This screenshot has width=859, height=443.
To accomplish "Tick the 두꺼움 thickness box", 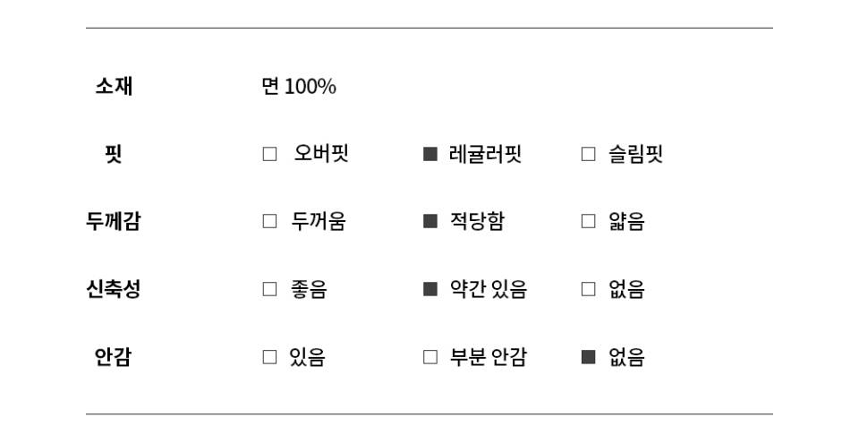I will coord(269,222).
